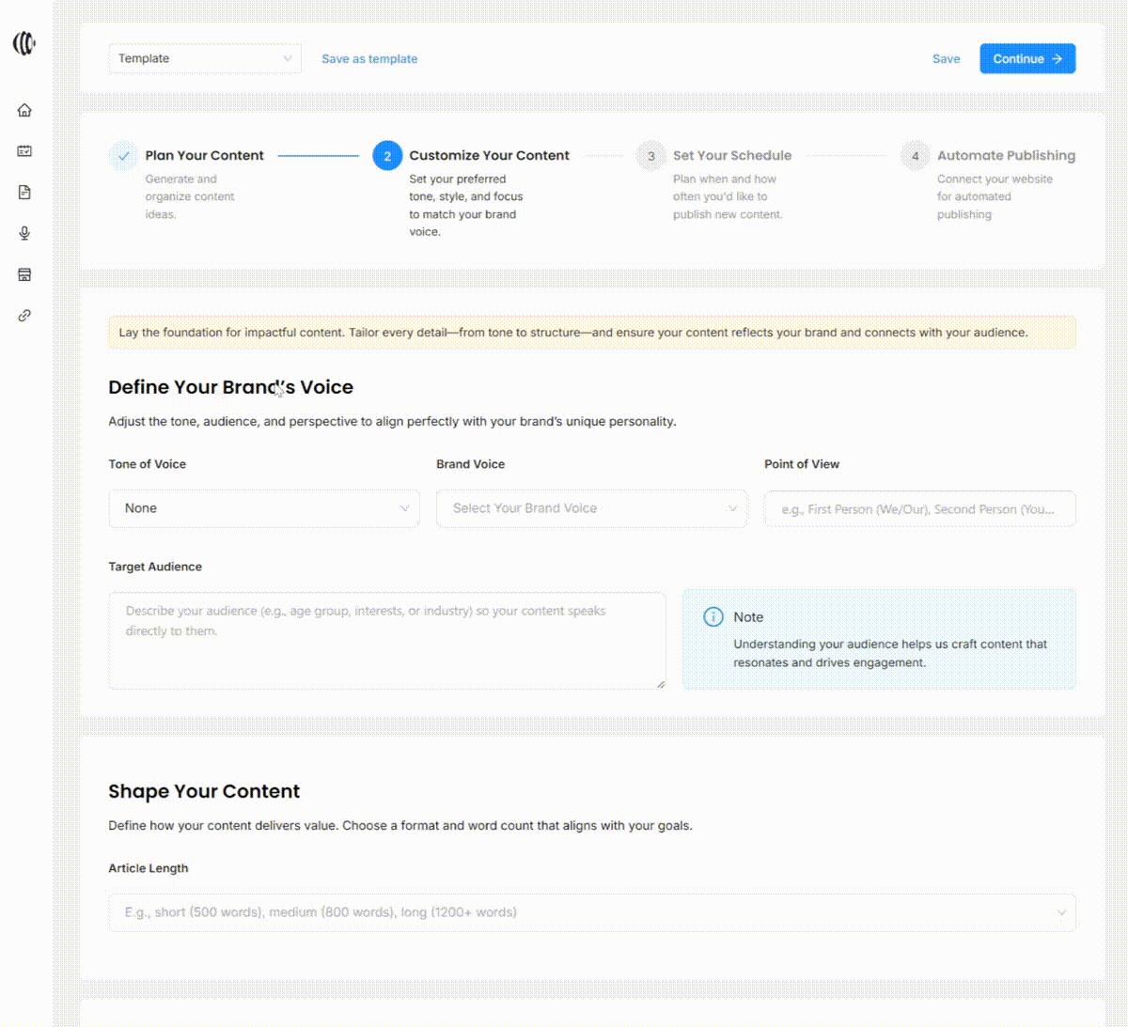Open the link integrations sidebar icon
Screen dimensions: 1128x1027
(x=24, y=316)
